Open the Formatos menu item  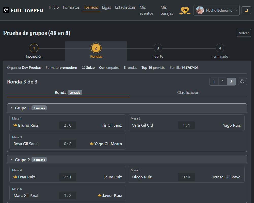(71, 7)
